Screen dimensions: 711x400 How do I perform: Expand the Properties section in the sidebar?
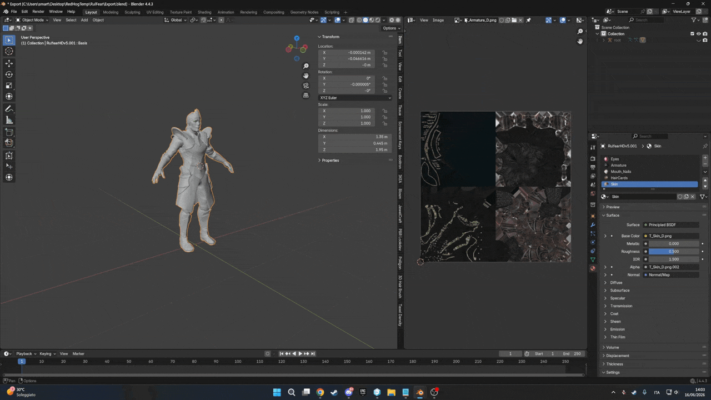click(x=330, y=161)
